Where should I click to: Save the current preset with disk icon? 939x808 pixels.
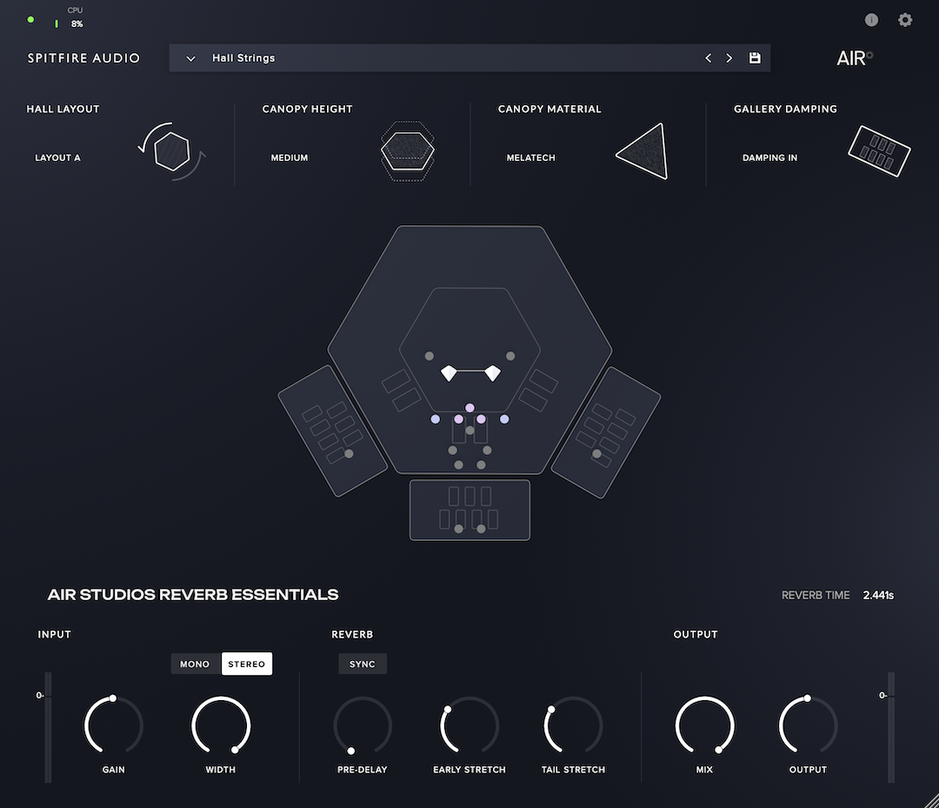[x=755, y=58]
